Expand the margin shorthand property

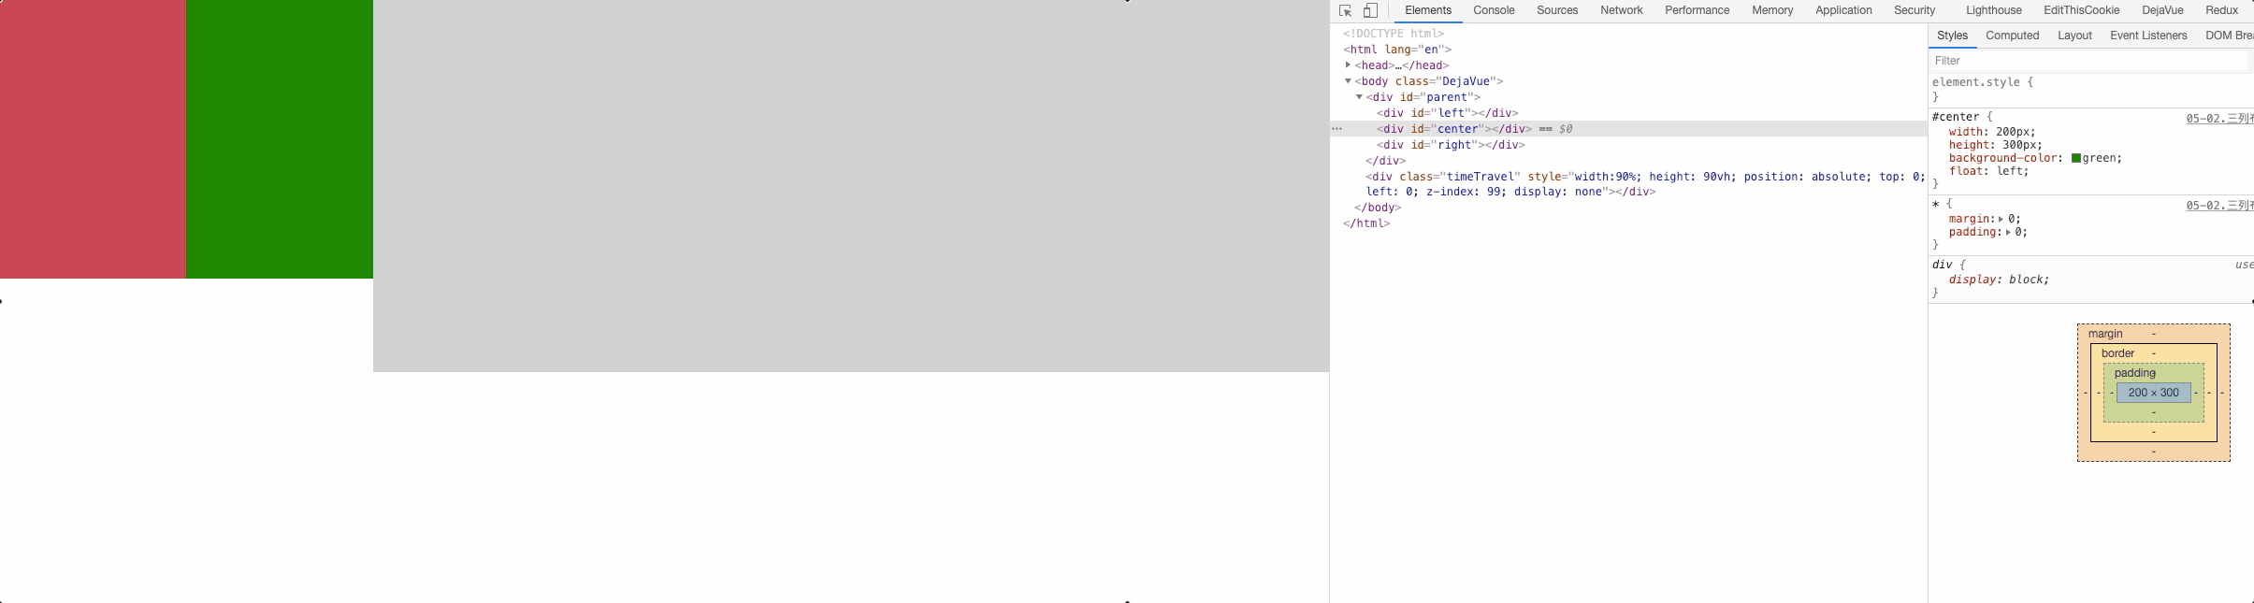2001,220
